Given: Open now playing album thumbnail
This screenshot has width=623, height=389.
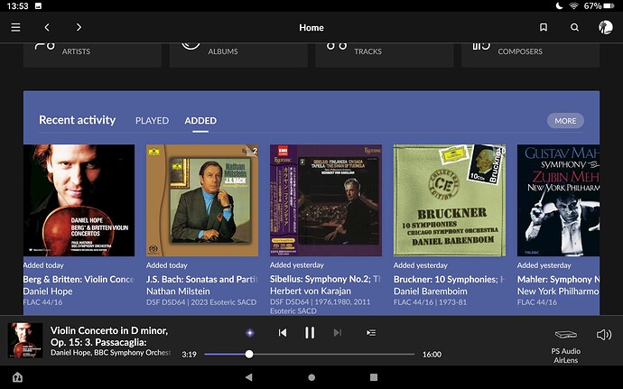Looking at the screenshot, I should point(25,340).
